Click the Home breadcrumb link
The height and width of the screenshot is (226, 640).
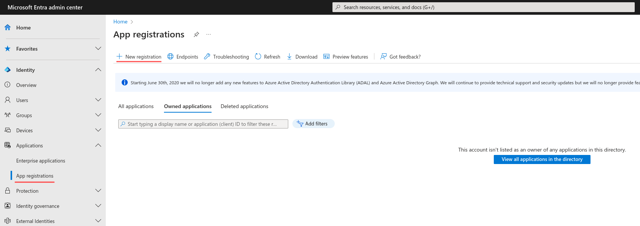point(121,22)
